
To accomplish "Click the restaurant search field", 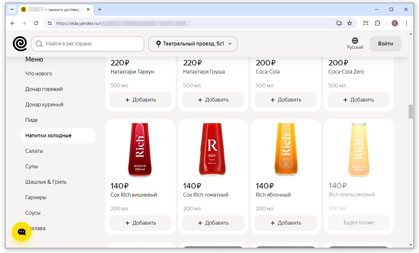I will coord(88,44).
